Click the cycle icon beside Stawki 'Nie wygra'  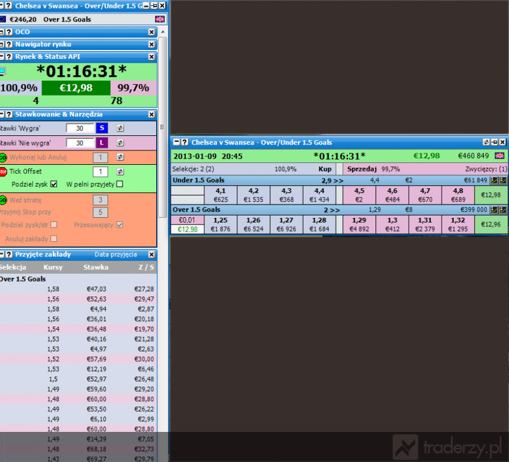click(x=120, y=143)
